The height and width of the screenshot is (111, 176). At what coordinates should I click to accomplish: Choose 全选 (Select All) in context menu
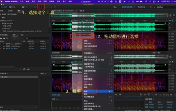pyautogui.click(x=86, y=41)
